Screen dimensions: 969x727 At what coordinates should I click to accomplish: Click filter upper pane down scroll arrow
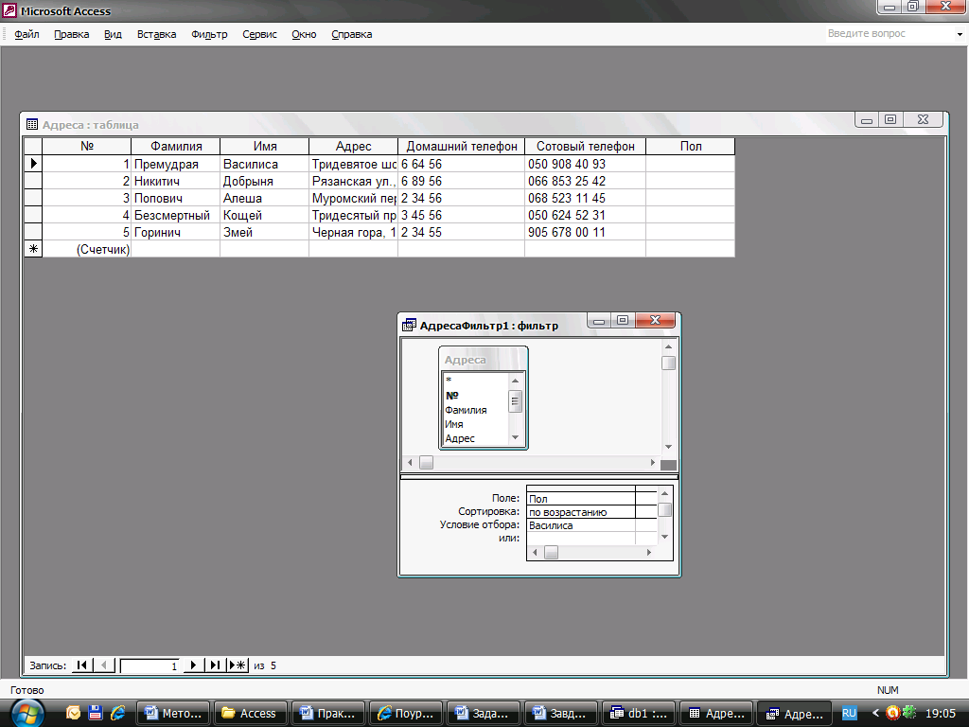(668, 447)
